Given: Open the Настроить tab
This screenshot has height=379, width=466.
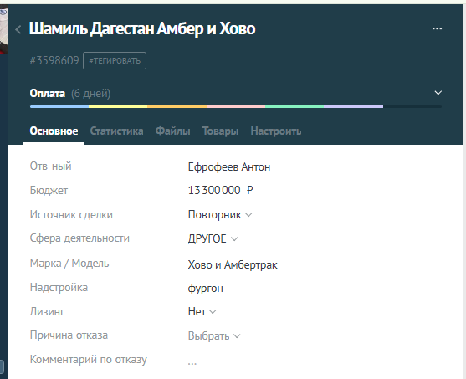Looking at the screenshot, I should [x=276, y=131].
